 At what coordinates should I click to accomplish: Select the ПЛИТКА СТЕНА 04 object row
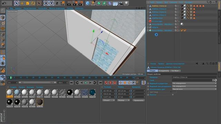tap(159, 6)
